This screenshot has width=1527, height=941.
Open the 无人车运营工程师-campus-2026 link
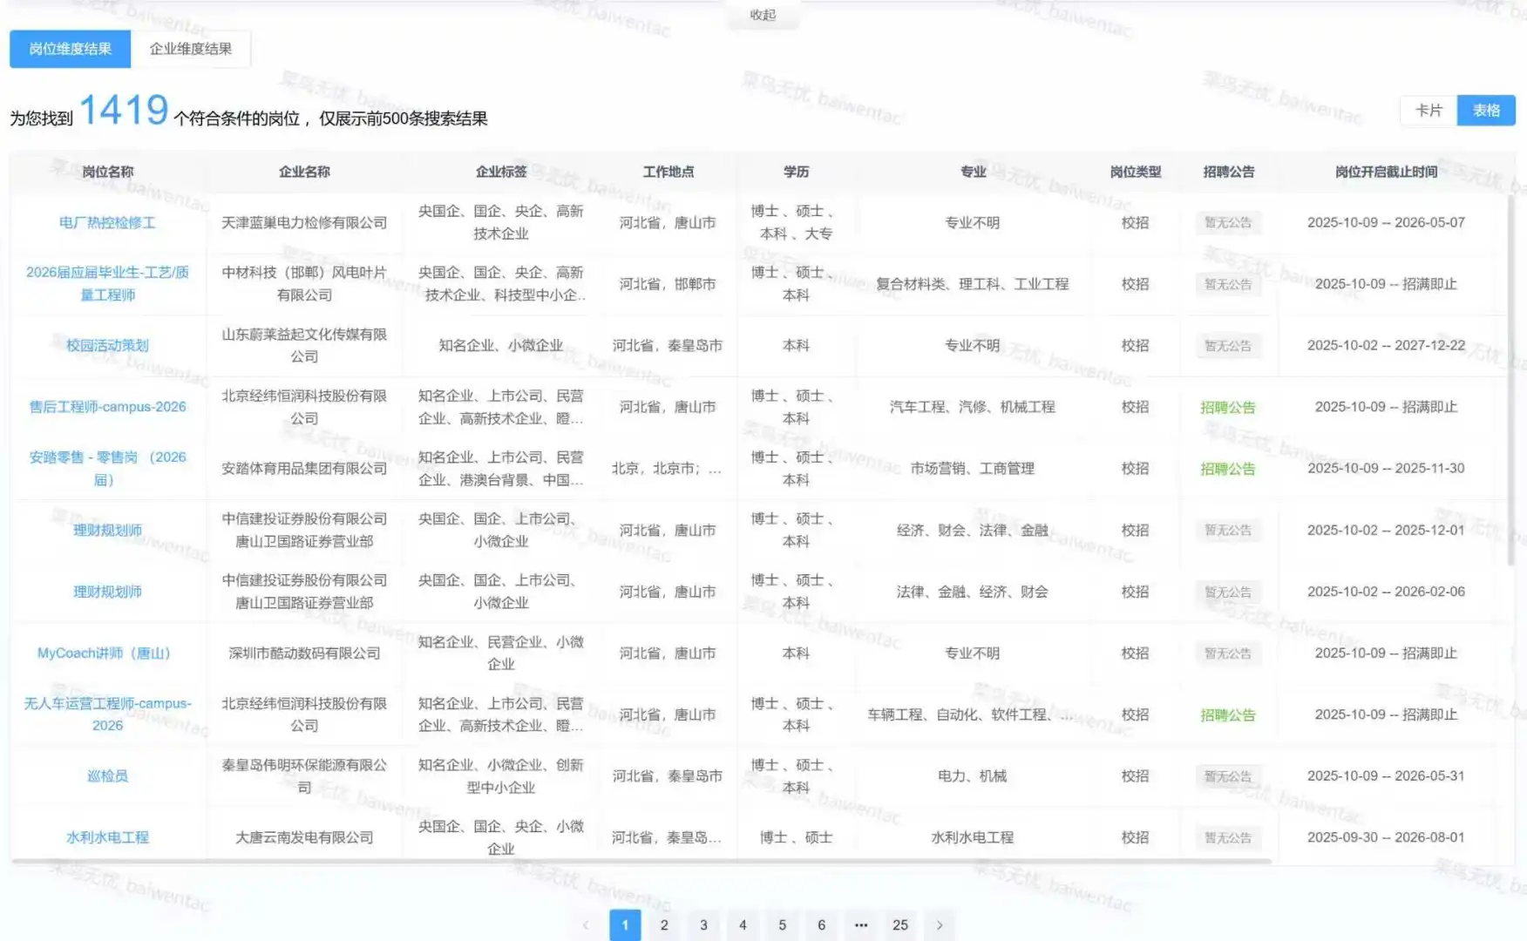[106, 714]
